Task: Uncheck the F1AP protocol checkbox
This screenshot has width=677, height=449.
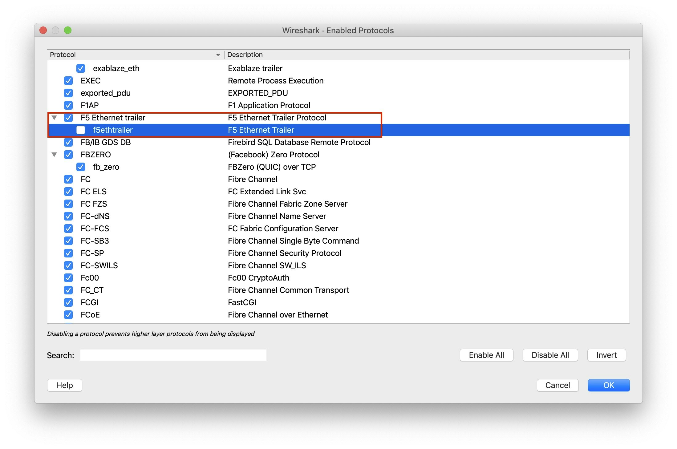Action: pyautogui.click(x=68, y=105)
